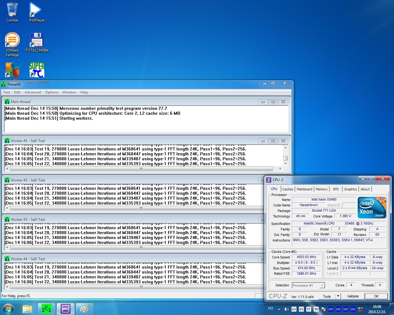This screenshot has height=315, width=394.
Task: Switch to CPU-Z taskbar button
Action: pyautogui.click(x=65, y=309)
